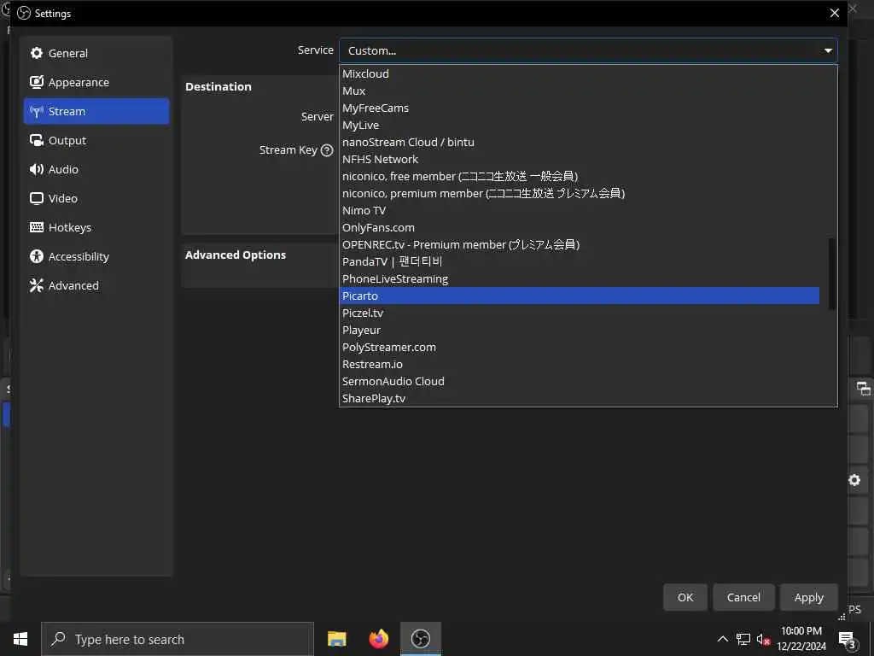Screen dimensions: 874x656
Task: Click the muted volume tray icon
Action: 763,639
